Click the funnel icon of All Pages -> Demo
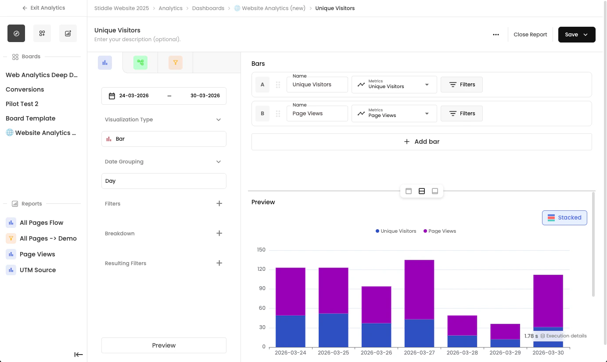This screenshot has height=362, width=607. tap(11, 238)
